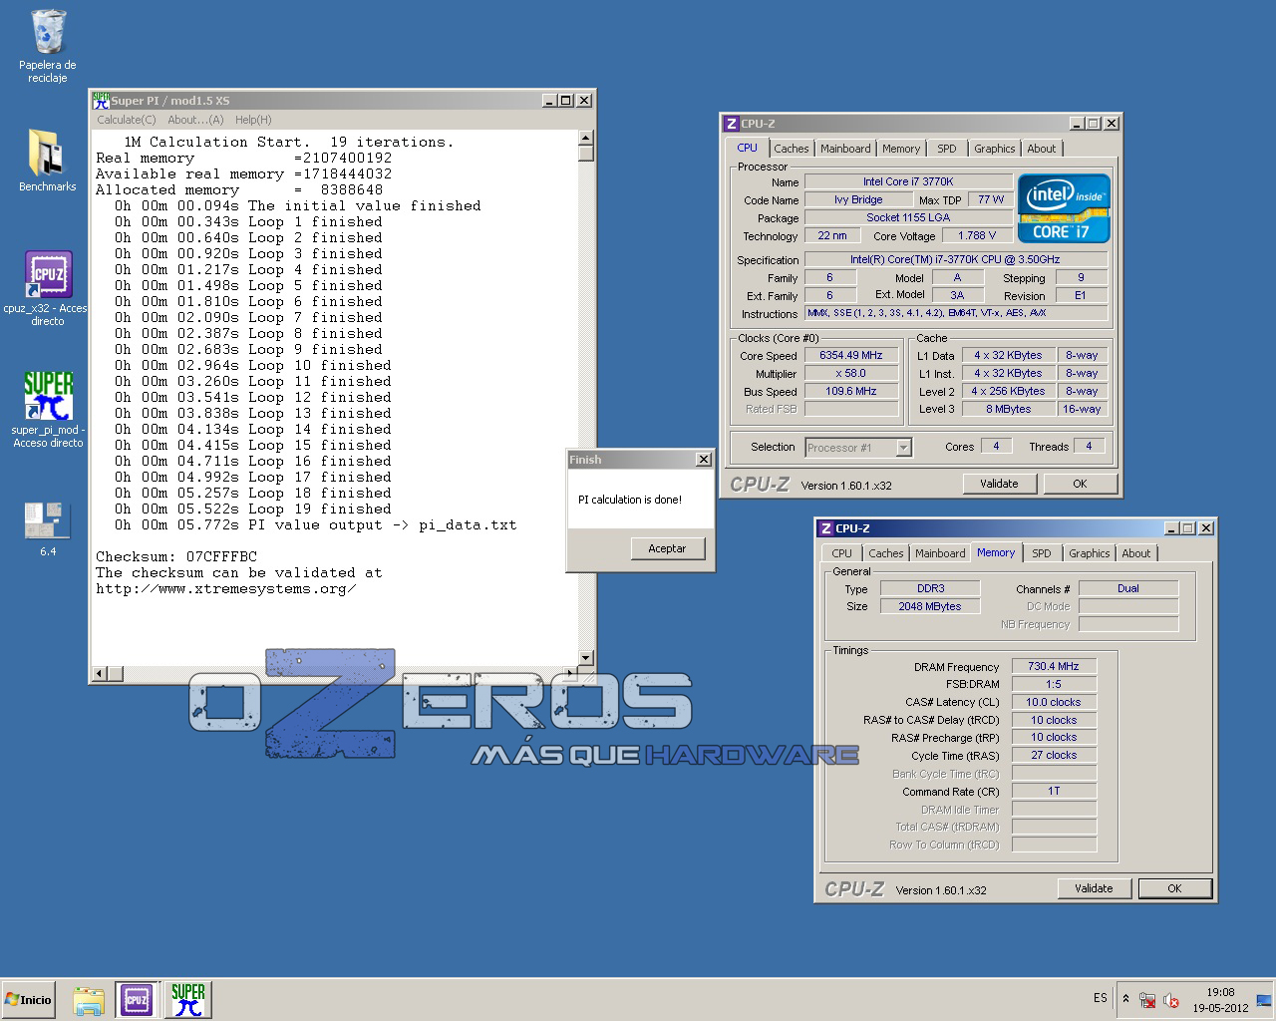Click the Multiplier x 58.0 field
This screenshot has width=1276, height=1021.
pos(851,373)
